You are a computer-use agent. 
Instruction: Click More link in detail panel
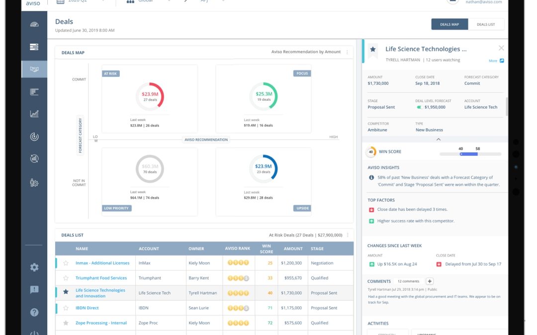(493, 61)
